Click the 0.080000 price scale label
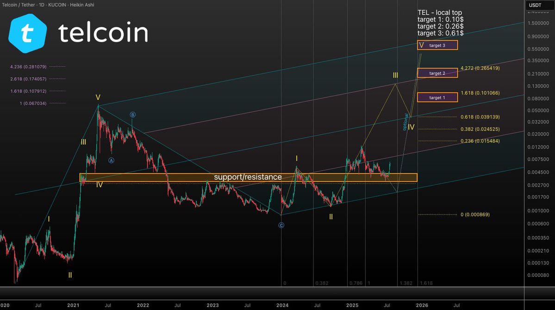Screen dimensions: 555x310 [538, 98]
